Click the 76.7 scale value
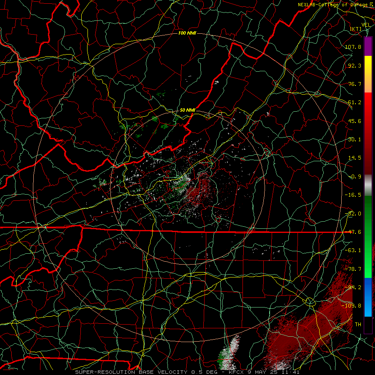375x375 pixels. pyautogui.click(x=355, y=84)
